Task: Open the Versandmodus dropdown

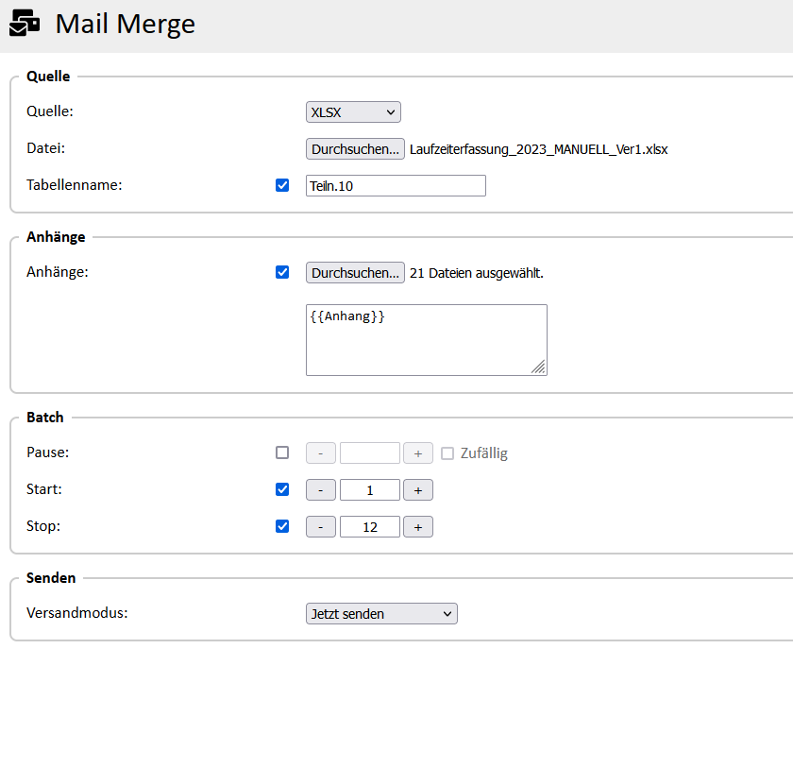Action: tap(381, 614)
